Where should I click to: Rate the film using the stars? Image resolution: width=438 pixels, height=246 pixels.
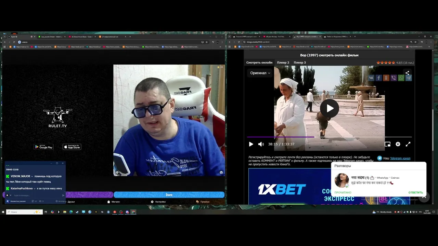coord(386,63)
